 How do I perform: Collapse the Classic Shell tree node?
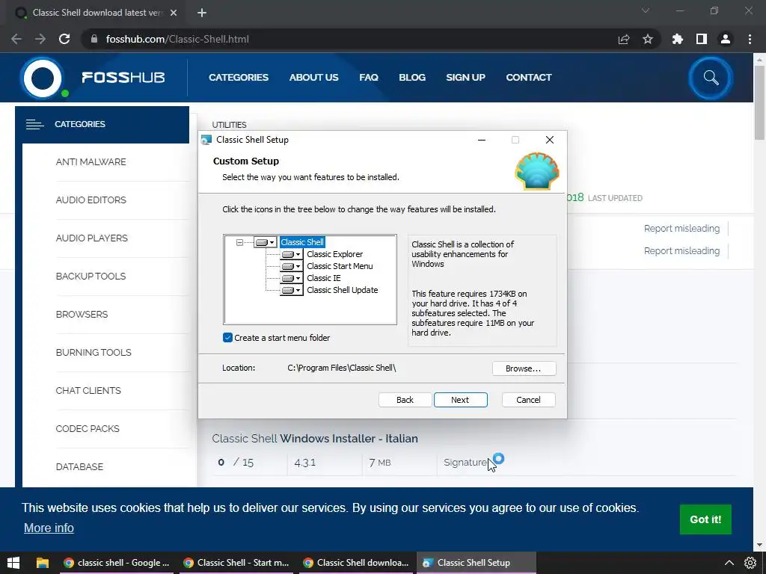(239, 242)
